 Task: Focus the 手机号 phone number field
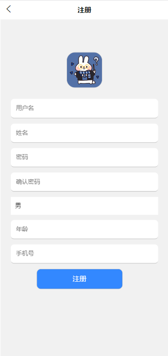[x=84, y=254]
